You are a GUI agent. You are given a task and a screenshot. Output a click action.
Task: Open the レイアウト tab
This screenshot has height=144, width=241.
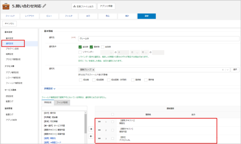[x=30, y=16]
